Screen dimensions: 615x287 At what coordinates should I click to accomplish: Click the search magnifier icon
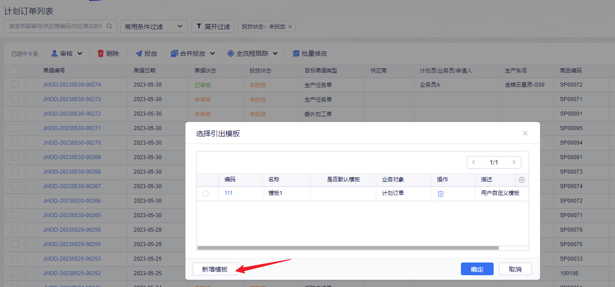(x=109, y=26)
